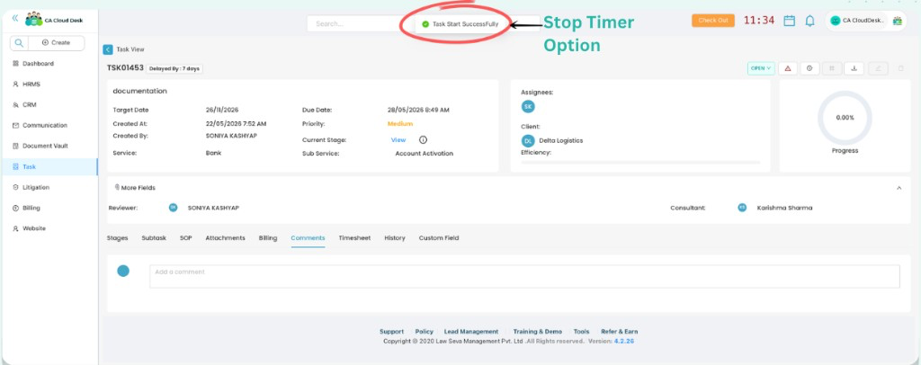
Task: Click reviewer SONIYA KASHYAP avatar
Action: click(x=173, y=208)
